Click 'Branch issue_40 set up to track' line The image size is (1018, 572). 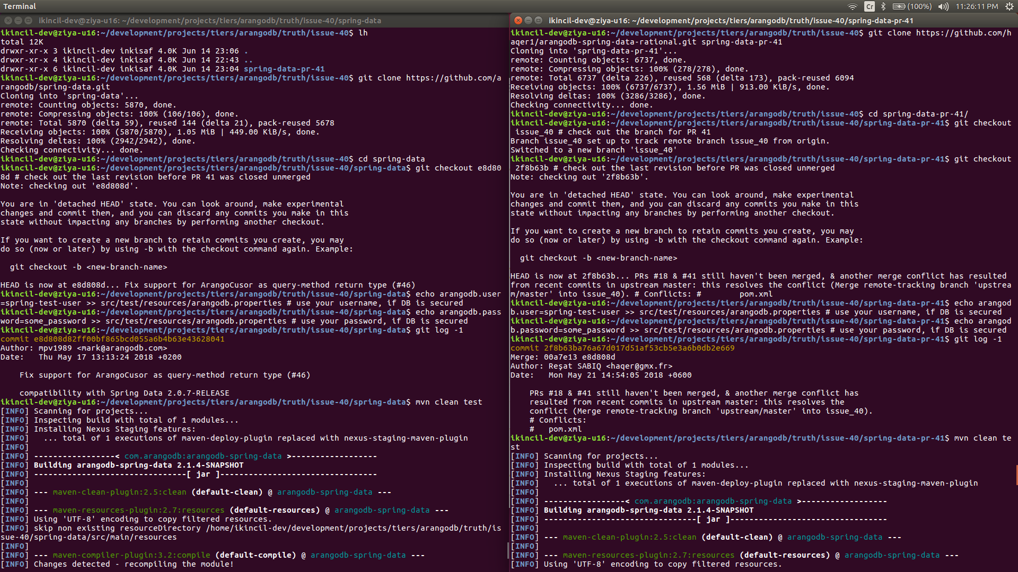(x=670, y=141)
